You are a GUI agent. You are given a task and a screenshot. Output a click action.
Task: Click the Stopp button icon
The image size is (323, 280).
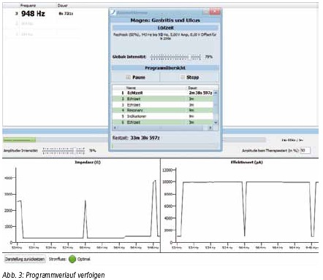point(182,77)
